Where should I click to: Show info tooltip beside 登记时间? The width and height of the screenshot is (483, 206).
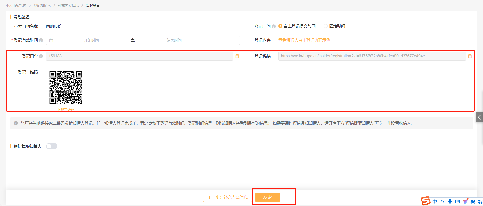pos(274,26)
